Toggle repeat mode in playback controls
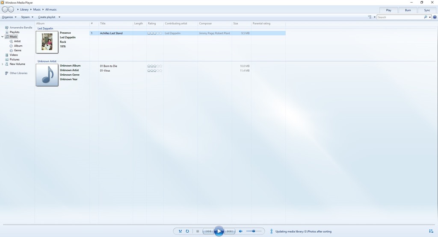The image size is (438, 237). (187, 231)
